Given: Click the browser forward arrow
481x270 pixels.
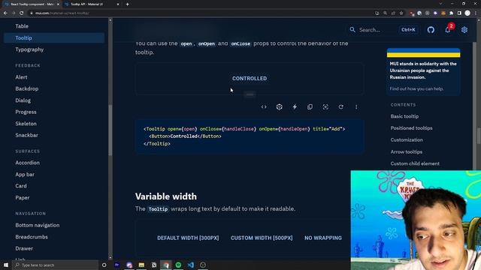Looking at the screenshot, I should point(14,13).
